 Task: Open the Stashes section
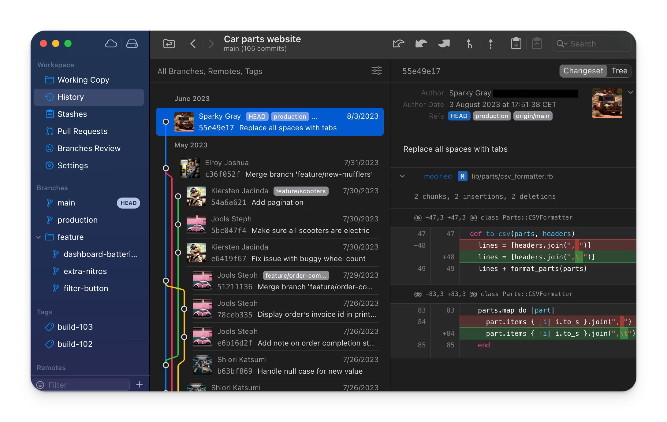(72, 114)
